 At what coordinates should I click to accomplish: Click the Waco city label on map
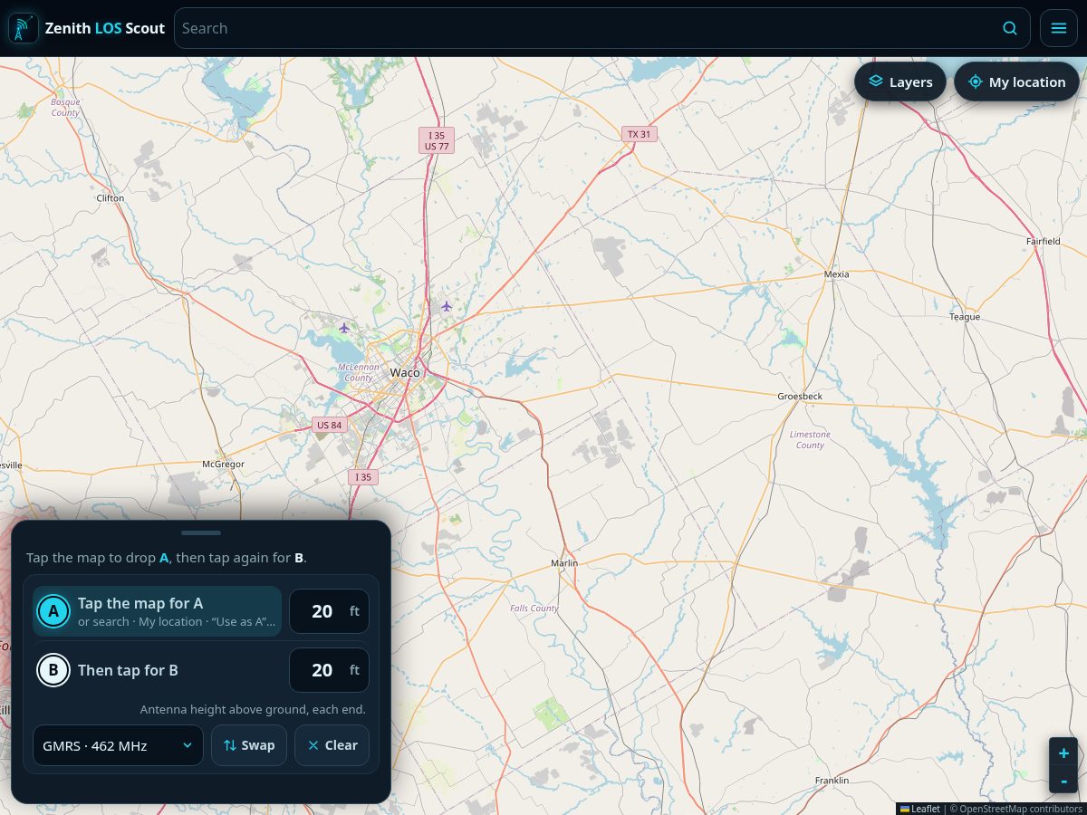click(405, 373)
